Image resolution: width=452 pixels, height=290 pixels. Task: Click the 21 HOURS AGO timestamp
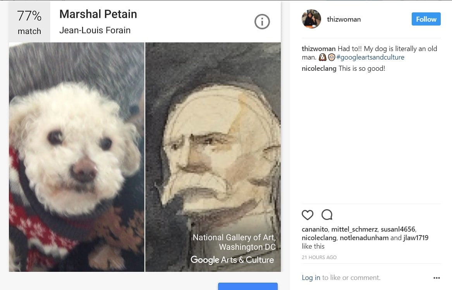click(319, 257)
